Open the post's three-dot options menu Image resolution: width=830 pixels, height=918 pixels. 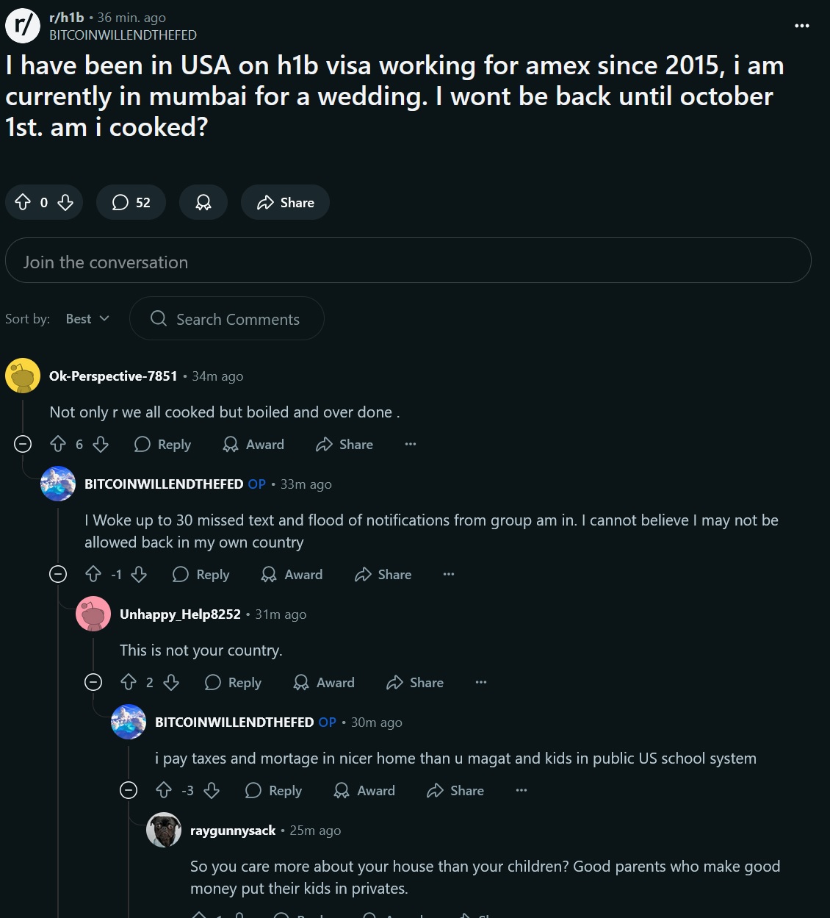click(x=802, y=26)
